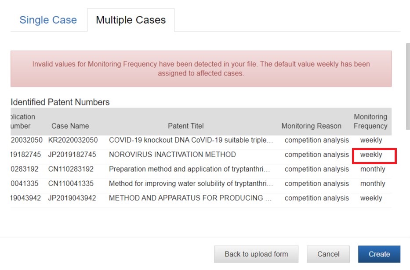The image size is (410, 270).
Task: Click the COVID-19 knockout DNA patent title
Action: pyautogui.click(x=191, y=140)
